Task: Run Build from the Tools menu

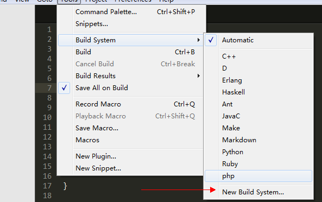Action: pyautogui.click(x=131, y=52)
